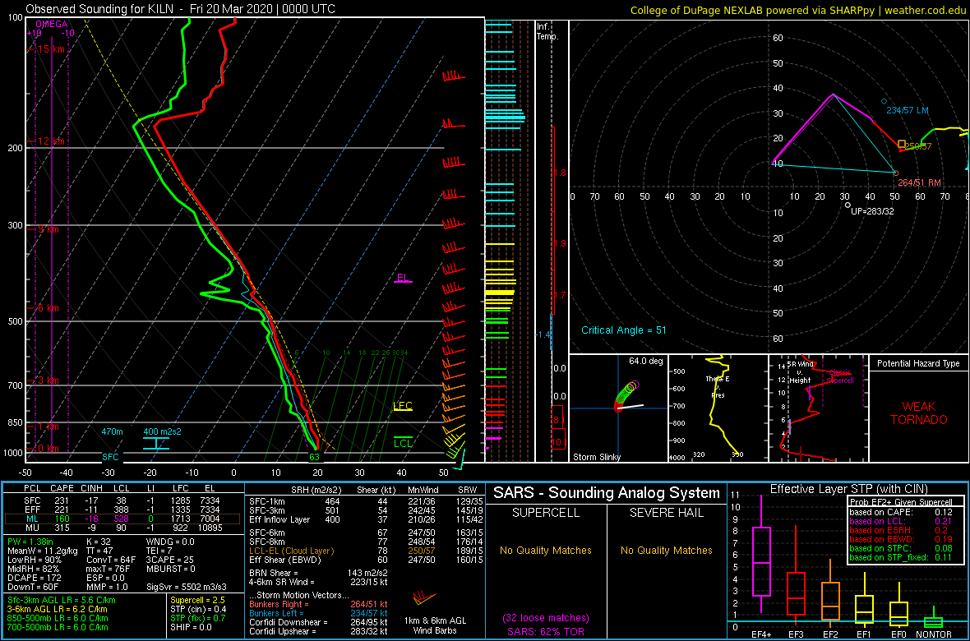
Task: Select the magenta EL level marker
Action: pyautogui.click(x=404, y=279)
